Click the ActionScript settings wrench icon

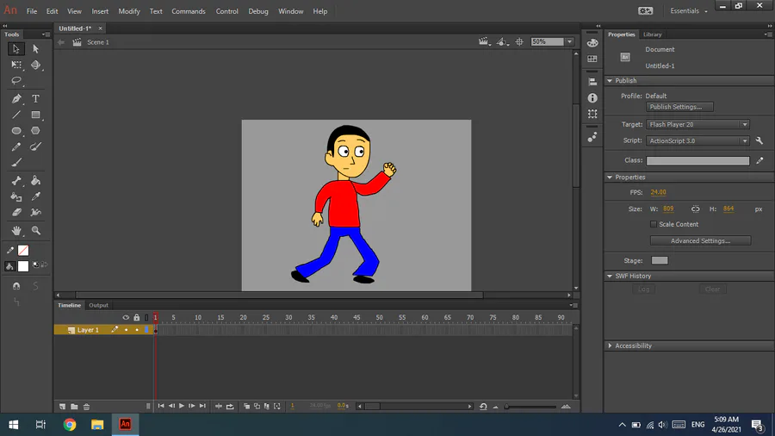[759, 140]
